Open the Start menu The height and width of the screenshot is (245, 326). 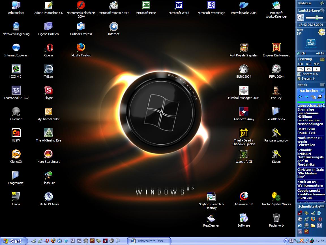[14, 241]
